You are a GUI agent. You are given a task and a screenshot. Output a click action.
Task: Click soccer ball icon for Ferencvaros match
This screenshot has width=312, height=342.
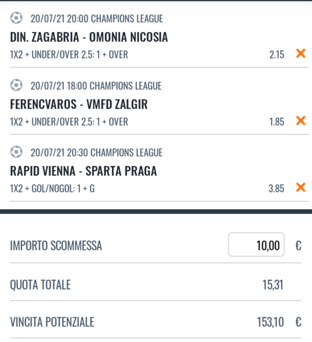(x=17, y=85)
